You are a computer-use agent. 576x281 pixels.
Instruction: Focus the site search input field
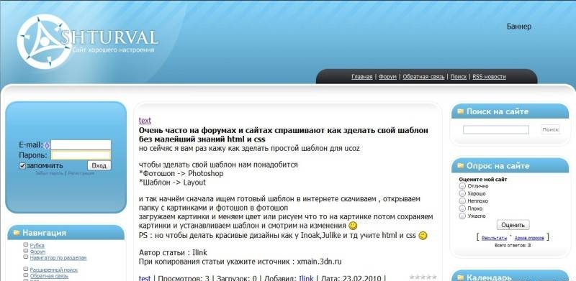(496, 129)
